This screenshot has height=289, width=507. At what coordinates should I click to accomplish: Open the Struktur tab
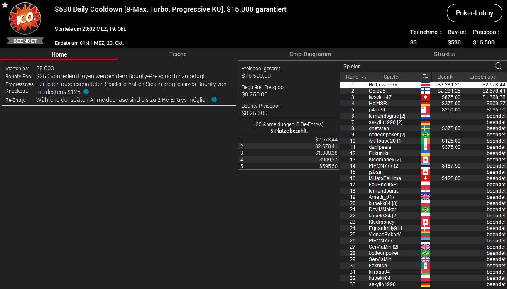tap(444, 54)
